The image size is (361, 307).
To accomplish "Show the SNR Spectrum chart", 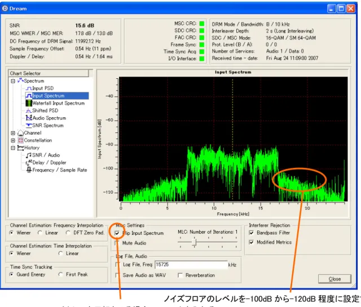I will pyautogui.click(x=48, y=125).
